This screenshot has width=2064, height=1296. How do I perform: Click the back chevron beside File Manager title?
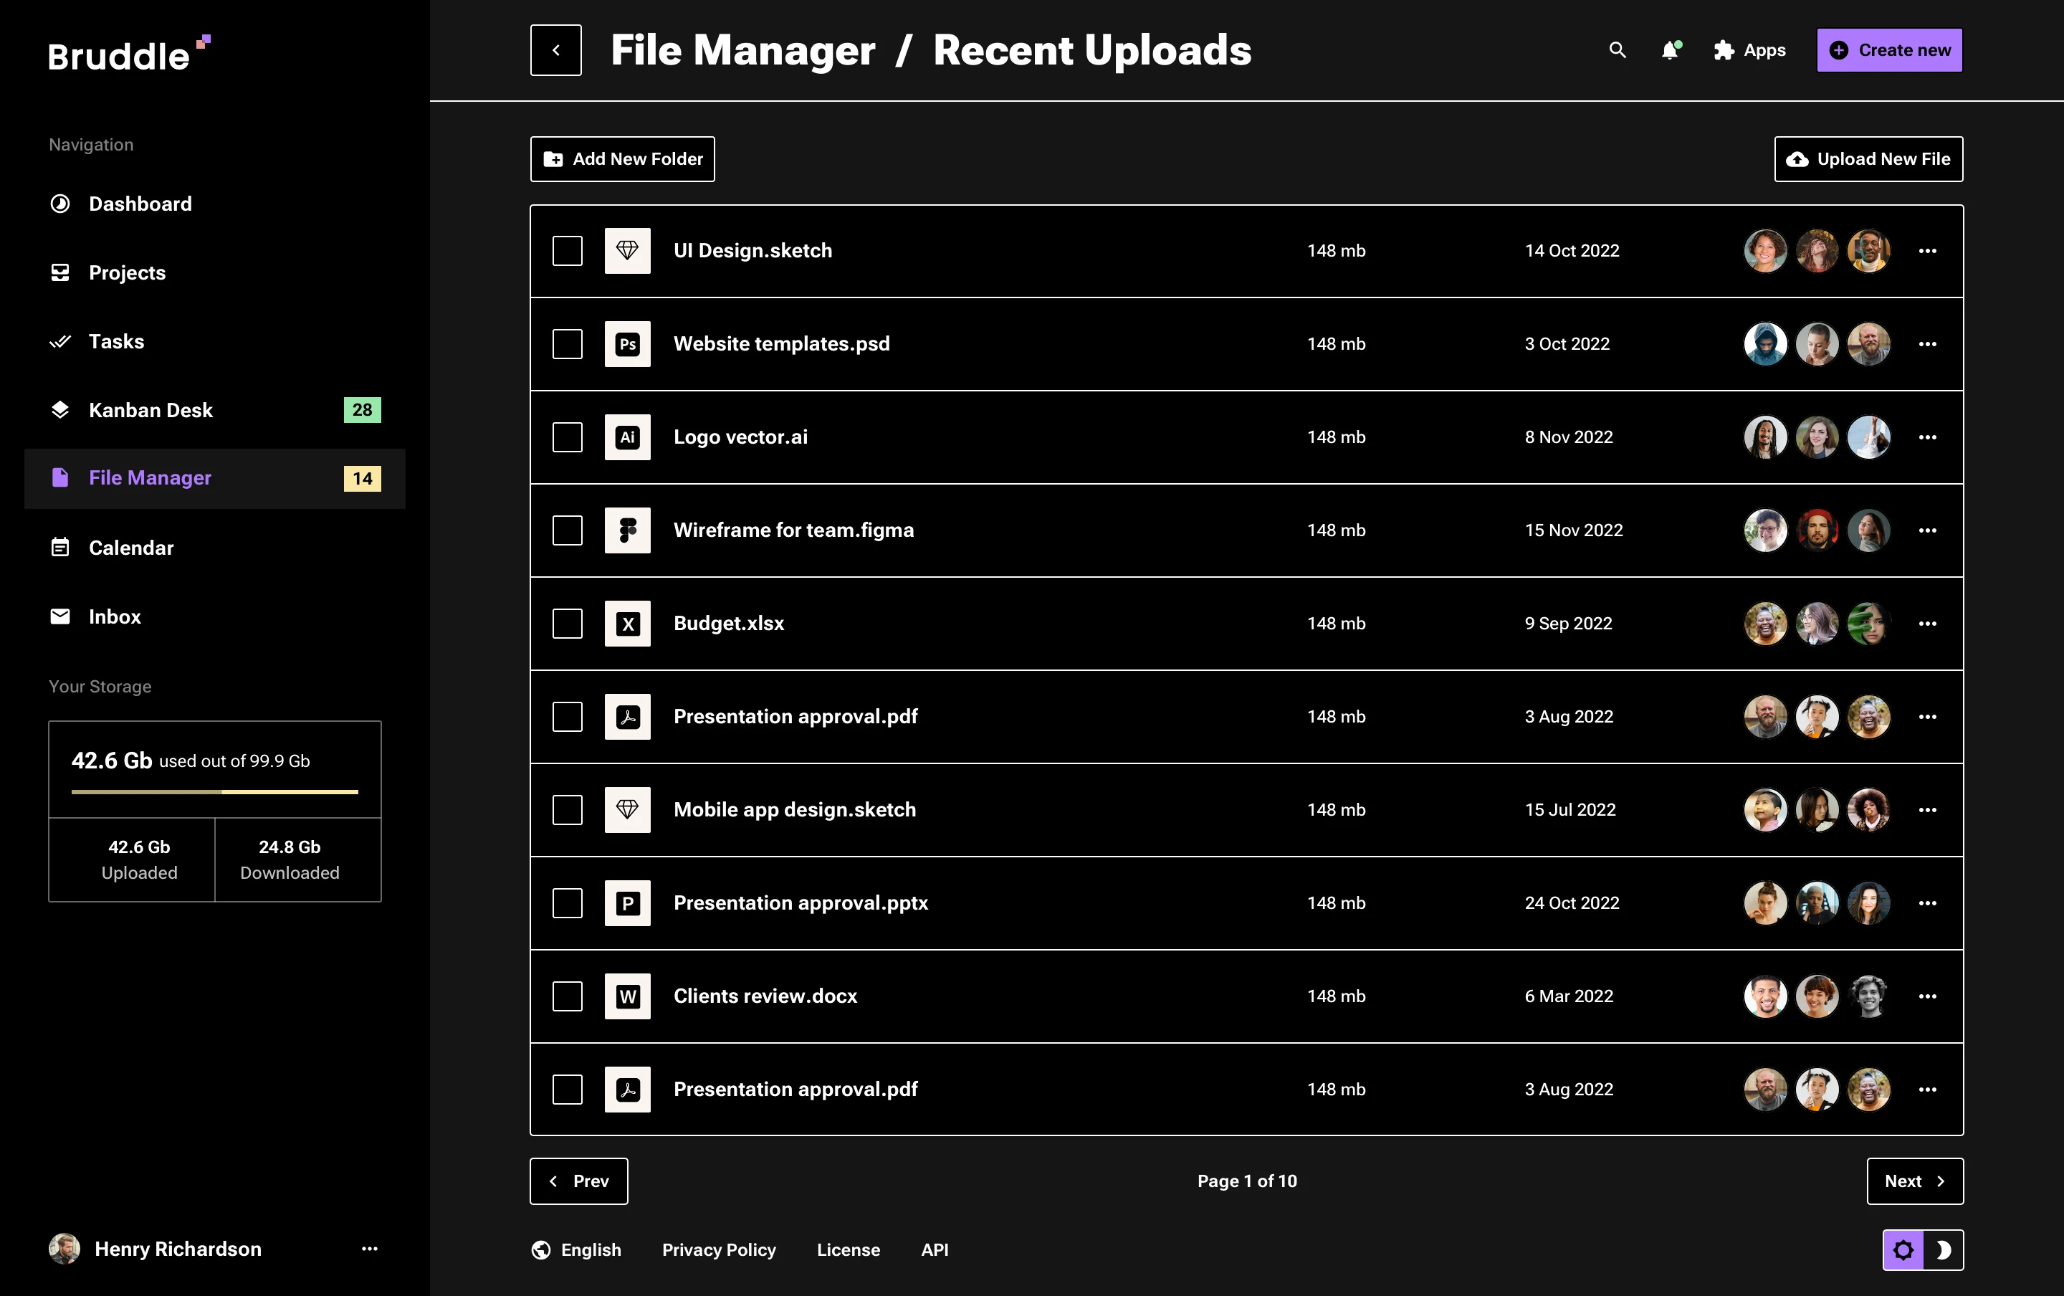(x=556, y=49)
